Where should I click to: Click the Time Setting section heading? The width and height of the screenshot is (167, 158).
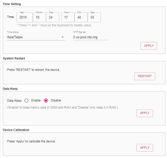(12, 4)
